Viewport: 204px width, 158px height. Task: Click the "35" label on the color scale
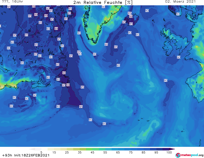click(80, 152)
